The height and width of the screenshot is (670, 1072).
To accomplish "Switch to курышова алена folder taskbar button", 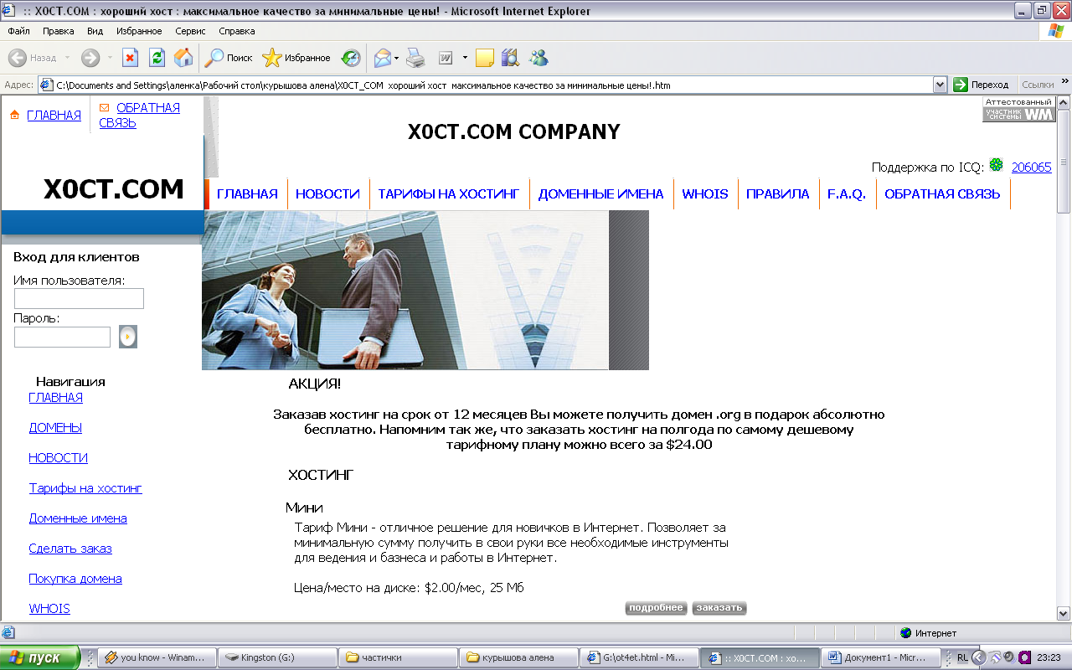I will pyautogui.click(x=520, y=657).
